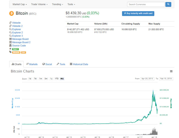Set chart zoom to 3m
The width and height of the screenshot is (179, 138).
coord(46,79)
